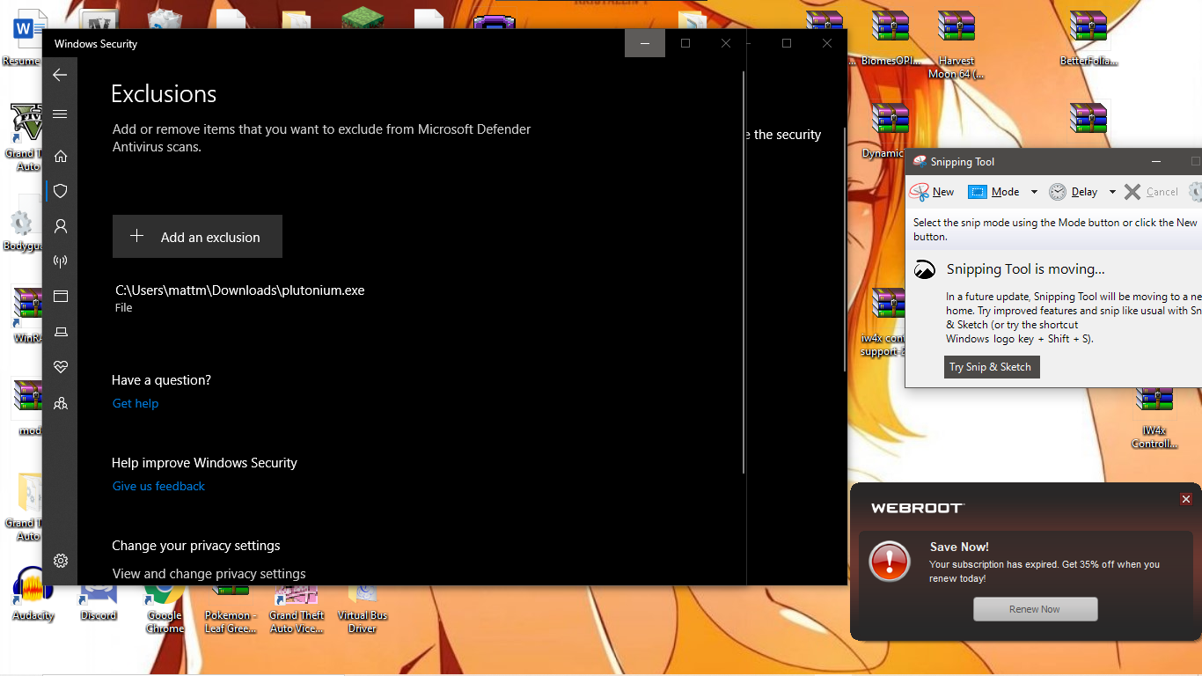Screen dimensions: 1202x676
Task: Expand the Delay dropdown arrow in Snipping Tool
Action: pos(1112,192)
